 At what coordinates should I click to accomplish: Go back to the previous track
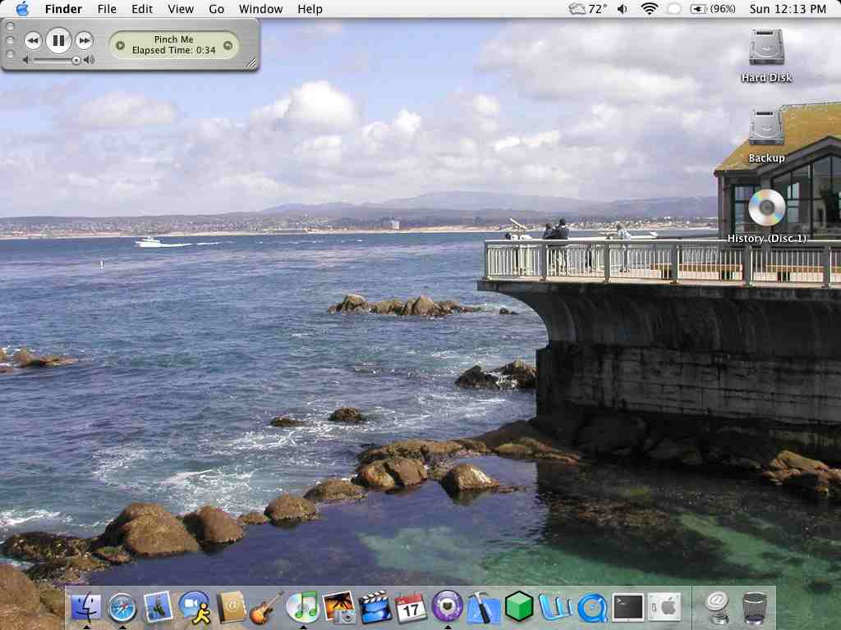click(x=33, y=40)
